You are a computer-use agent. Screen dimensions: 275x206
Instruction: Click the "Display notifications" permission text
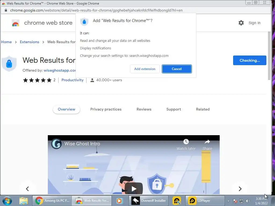tap(96, 48)
